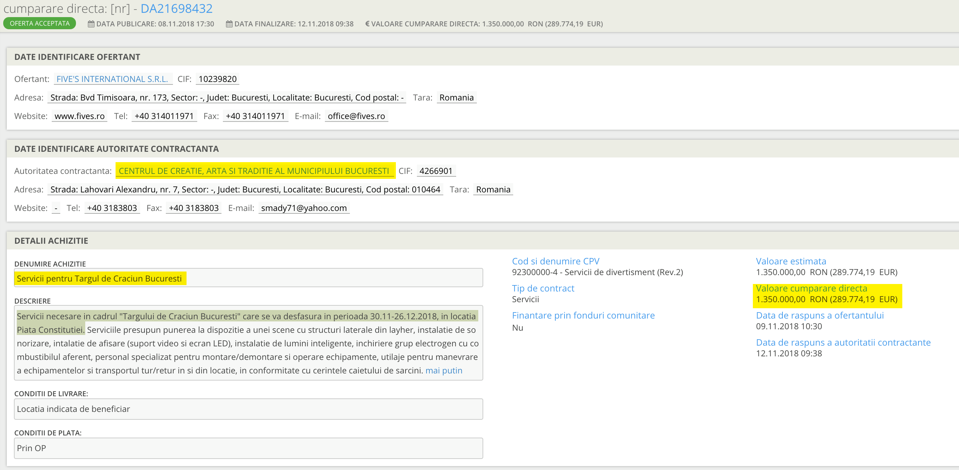
Task: Click the DESCRIERE text box
Action: coord(248,343)
